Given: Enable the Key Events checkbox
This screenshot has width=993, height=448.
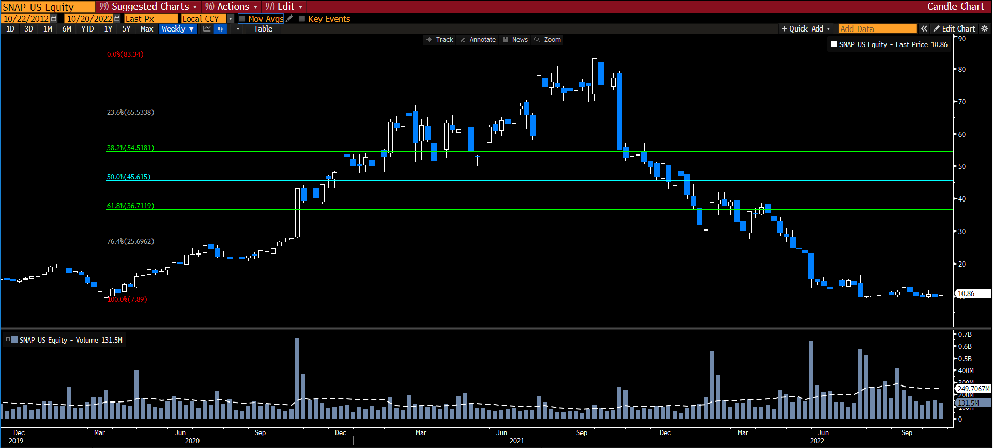Looking at the screenshot, I should tap(302, 19).
